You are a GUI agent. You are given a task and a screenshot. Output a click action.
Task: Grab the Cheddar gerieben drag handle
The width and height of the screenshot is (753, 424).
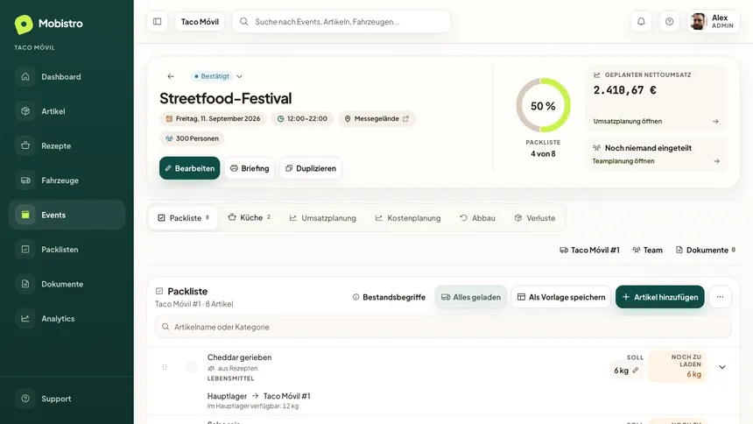165,367
